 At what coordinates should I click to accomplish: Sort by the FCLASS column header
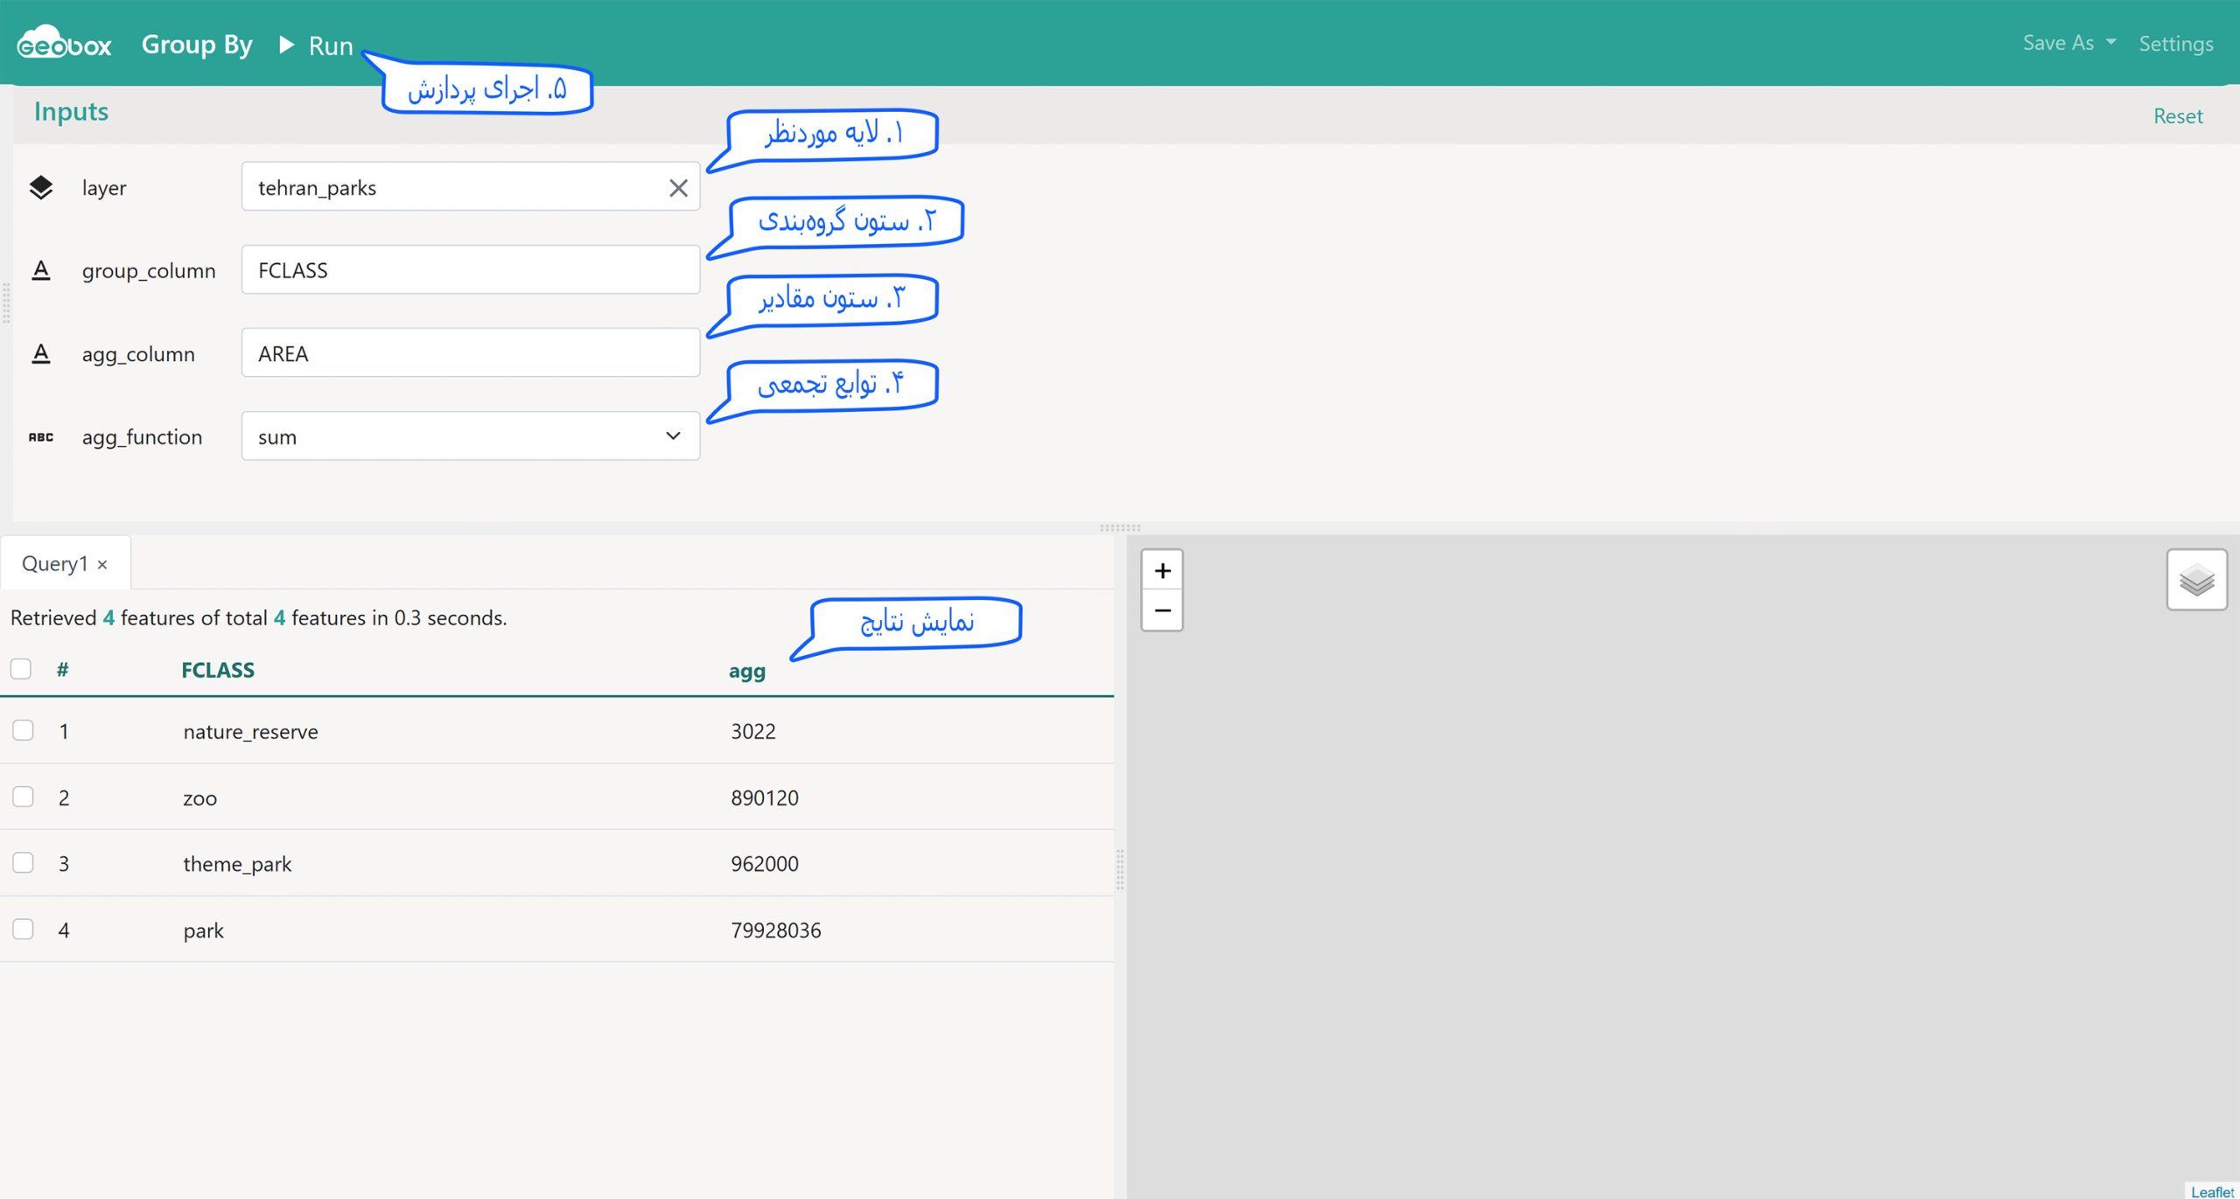click(218, 670)
